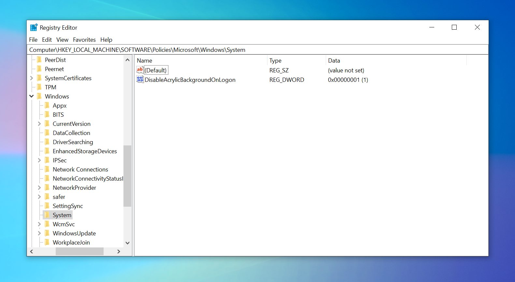Expand the NetworkProvider key
Image resolution: width=515 pixels, height=282 pixels.
pyautogui.click(x=39, y=187)
